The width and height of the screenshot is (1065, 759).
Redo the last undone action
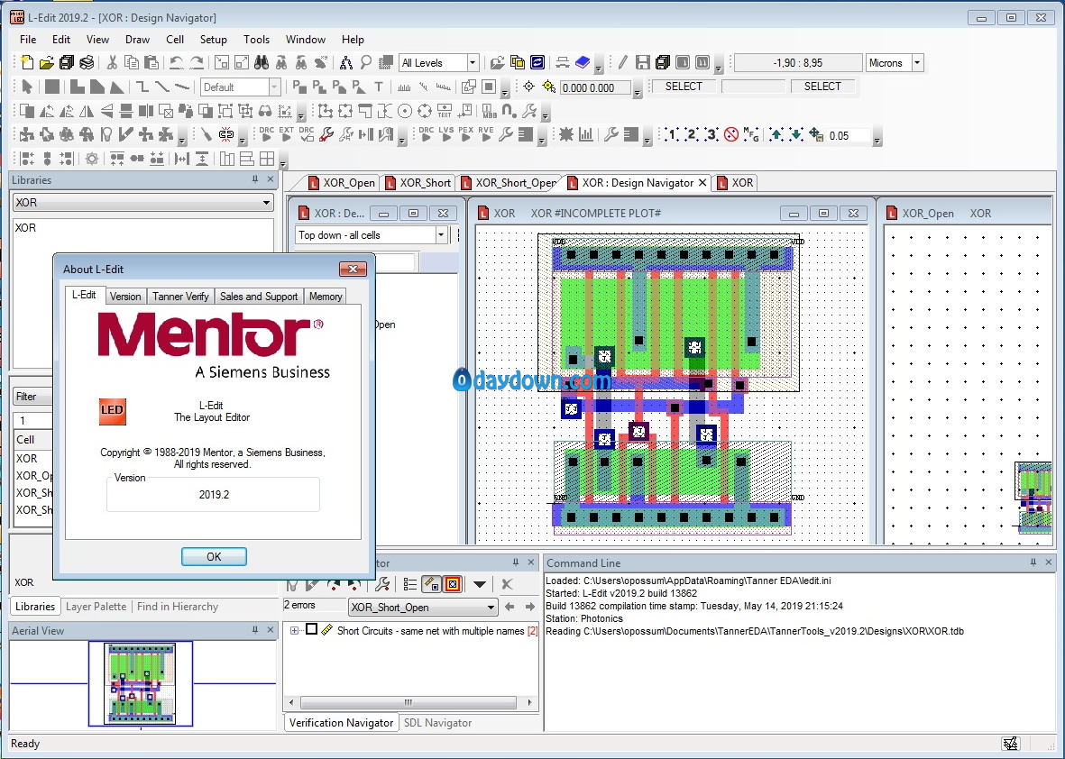(197, 63)
